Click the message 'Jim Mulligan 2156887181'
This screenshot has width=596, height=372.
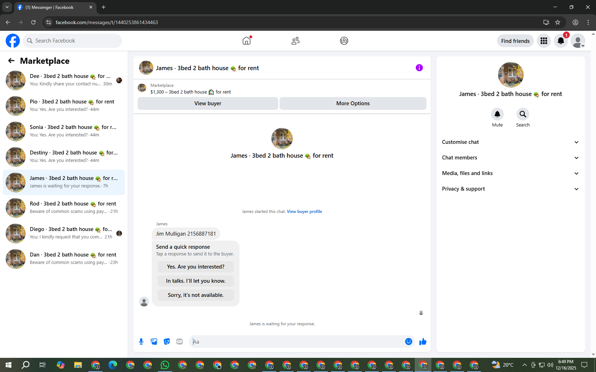click(x=186, y=234)
